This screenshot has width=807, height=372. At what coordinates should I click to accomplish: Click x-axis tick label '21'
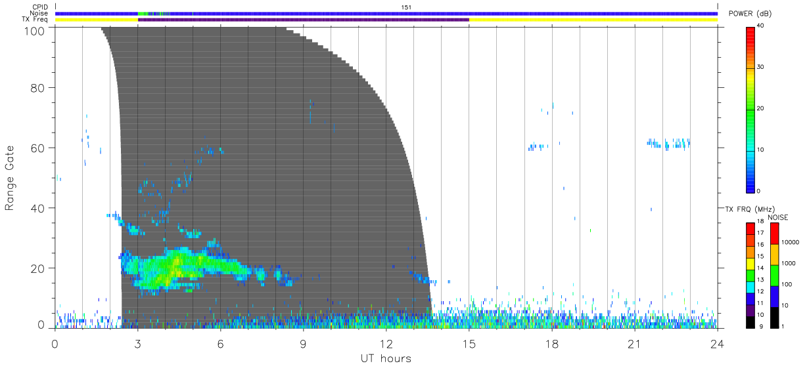click(x=635, y=344)
